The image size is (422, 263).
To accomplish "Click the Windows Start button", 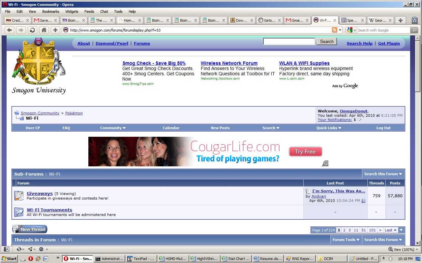I will point(9,259).
